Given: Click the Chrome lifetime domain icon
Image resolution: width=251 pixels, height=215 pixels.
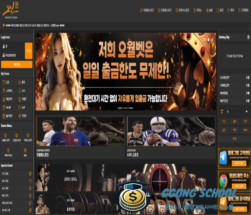Looking at the screenshot, I should 223,178.
